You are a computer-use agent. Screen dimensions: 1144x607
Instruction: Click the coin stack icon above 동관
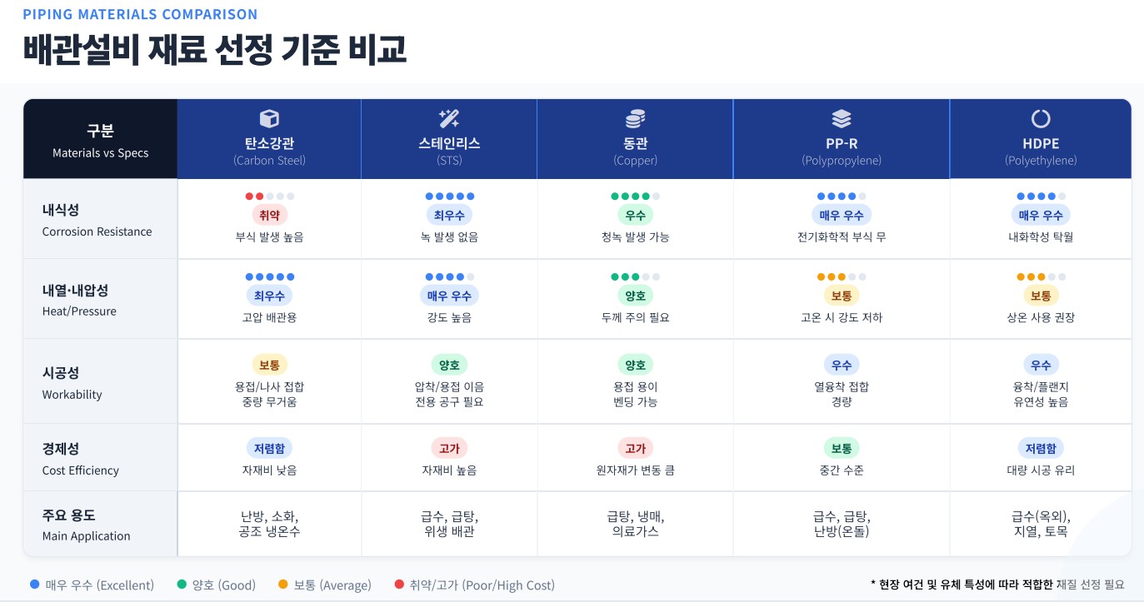pyautogui.click(x=635, y=118)
